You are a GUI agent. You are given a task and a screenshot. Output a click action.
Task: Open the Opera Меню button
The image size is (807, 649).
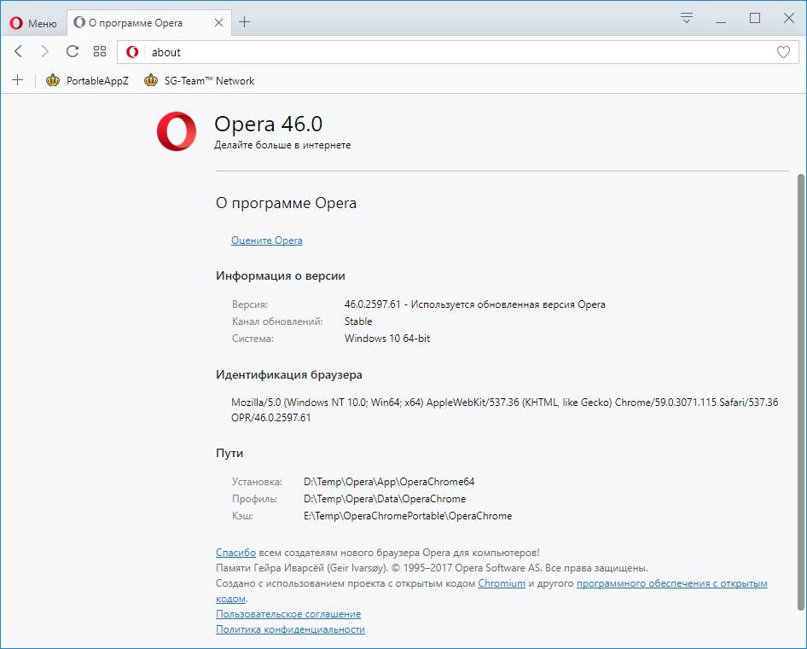click(33, 23)
